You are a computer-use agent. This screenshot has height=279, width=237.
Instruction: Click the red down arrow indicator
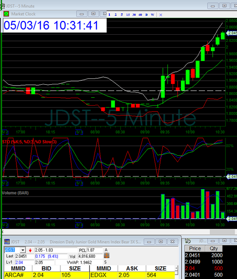tap(30, 250)
